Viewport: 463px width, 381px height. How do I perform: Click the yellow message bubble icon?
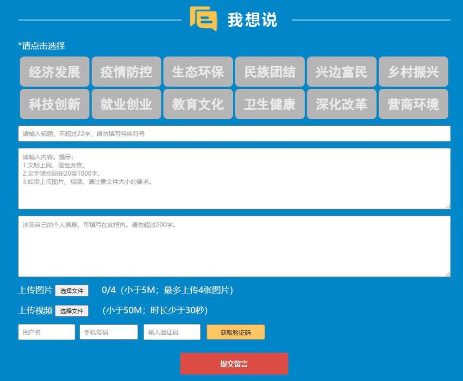point(203,19)
